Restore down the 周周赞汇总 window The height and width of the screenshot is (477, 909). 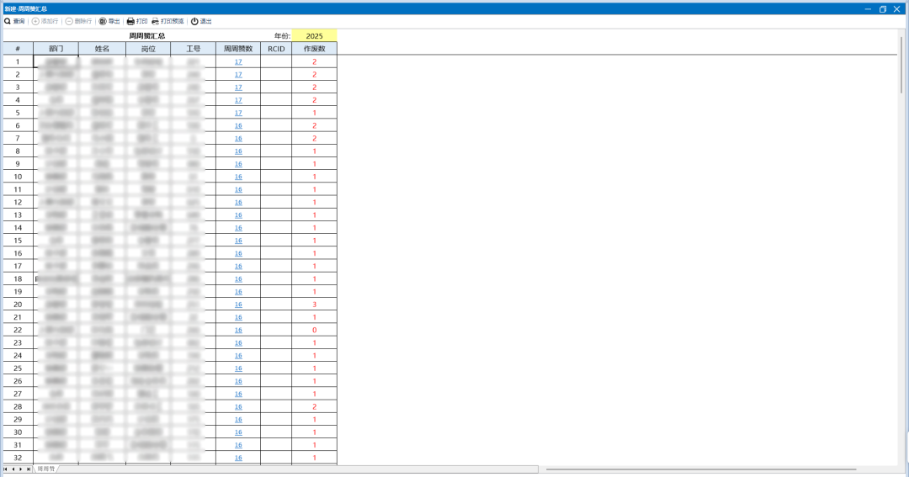(882, 8)
